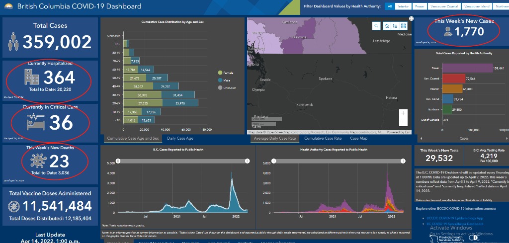Click the 364 currently hospitalized value
509x243 pixels.
[x=60, y=78]
